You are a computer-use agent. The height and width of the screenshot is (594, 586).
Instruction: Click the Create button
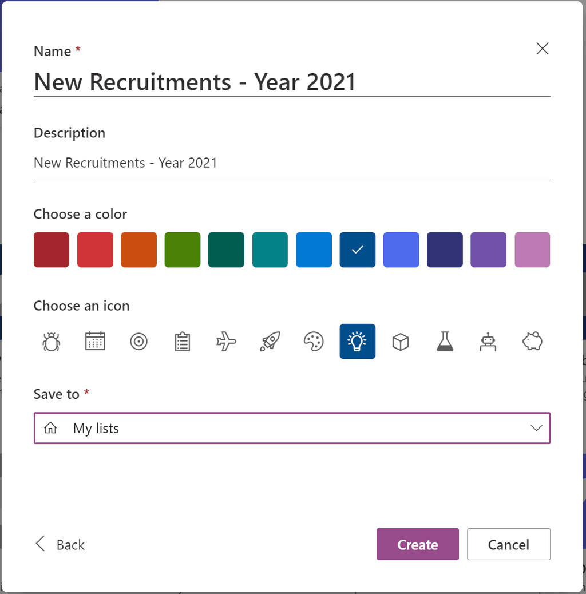(x=417, y=544)
